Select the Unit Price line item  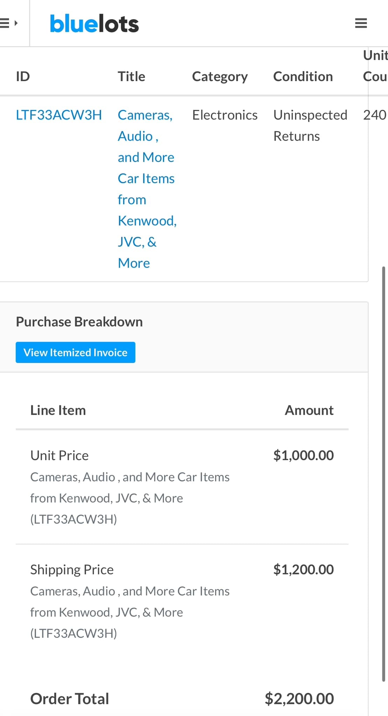point(59,456)
